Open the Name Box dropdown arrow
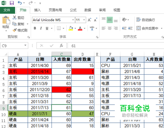The width and height of the screenshot is (164, 128). [25, 45]
